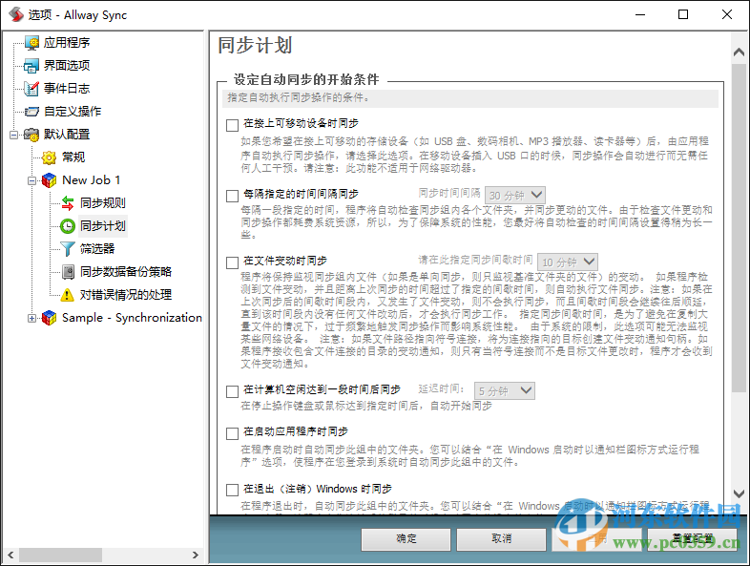Click the 确定 button
This screenshot has width=750, height=566.
(406, 539)
